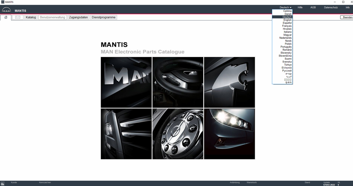Choose Slovenščina in the language list
Screen dimensions: 353x186
282,56
